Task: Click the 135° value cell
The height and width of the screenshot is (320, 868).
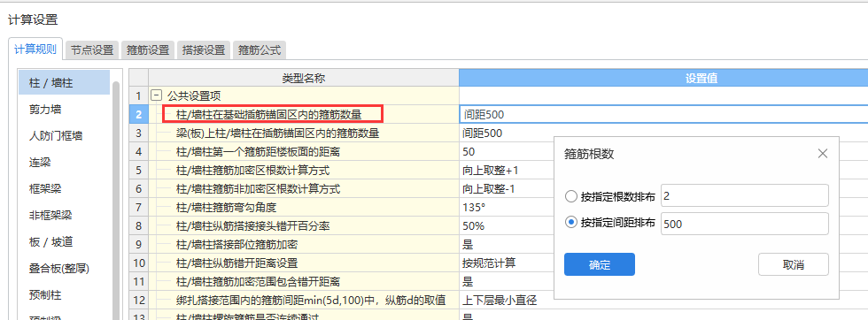Action: 473,208
